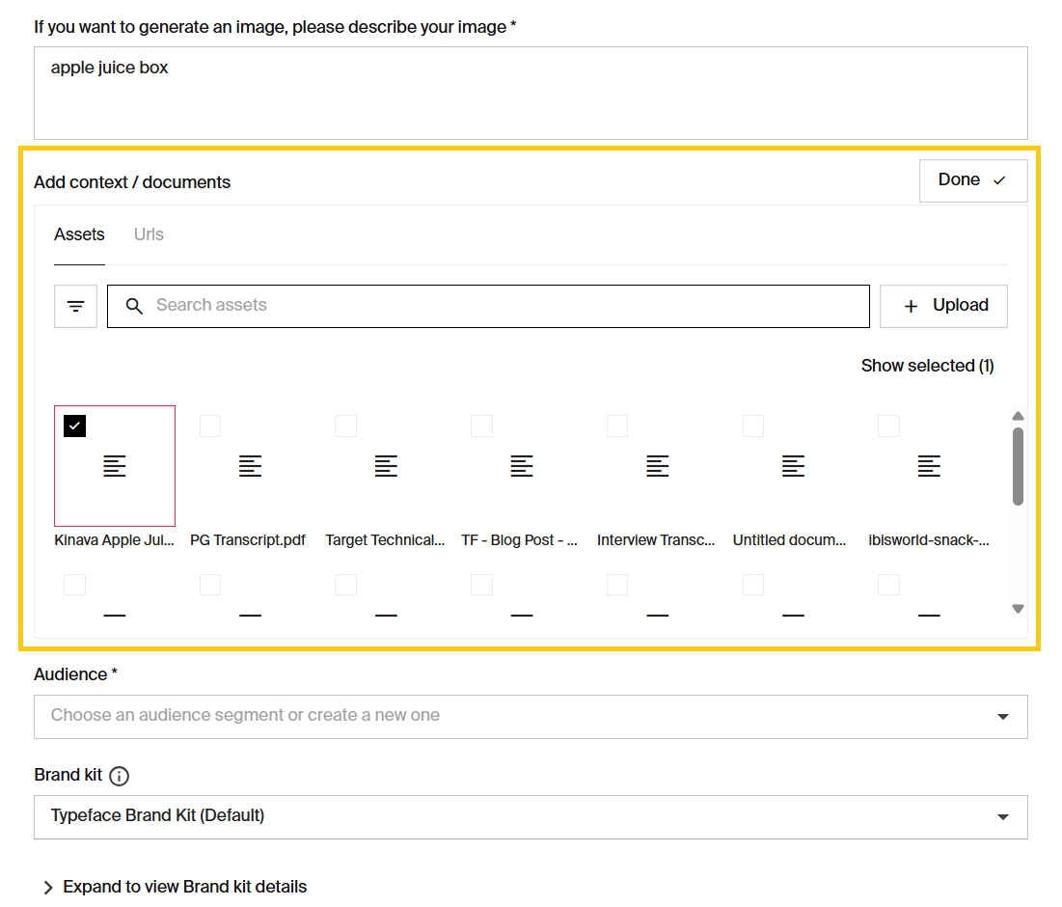The height and width of the screenshot is (907, 1062).
Task: Click the Done button
Action: 972,180
